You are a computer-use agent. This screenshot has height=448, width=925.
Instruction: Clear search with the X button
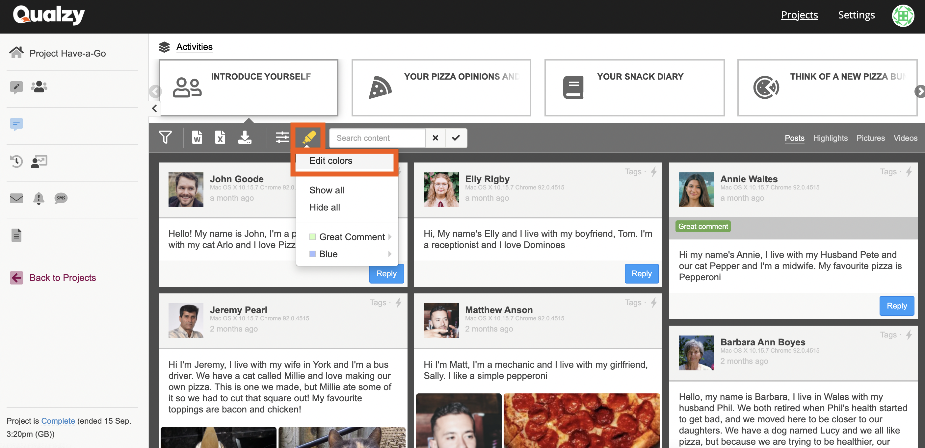[x=435, y=138]
